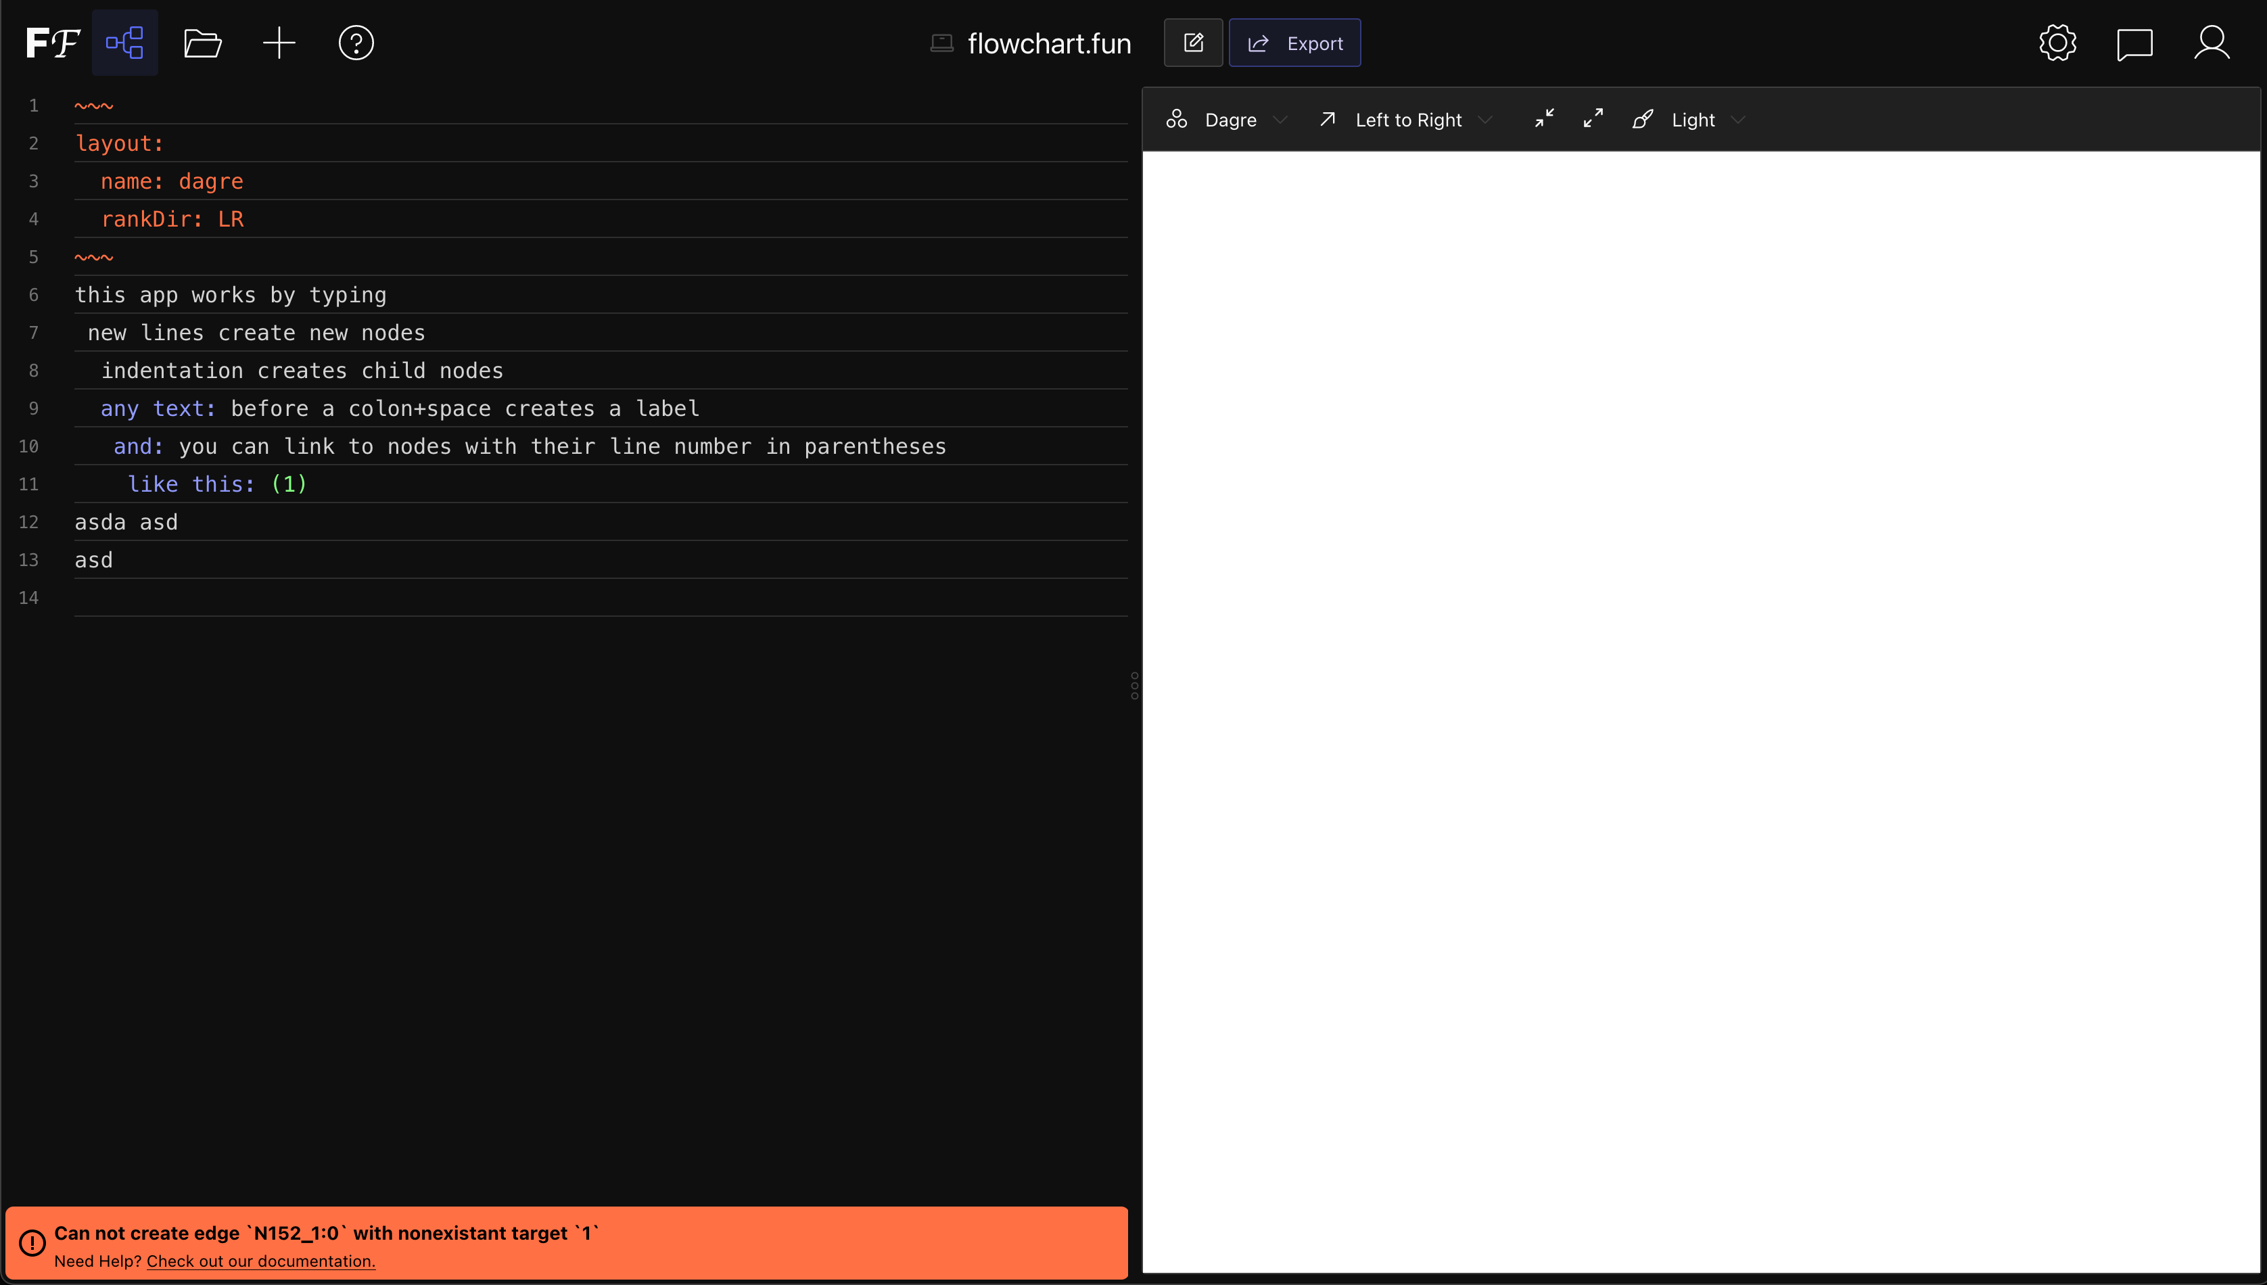Image resolution: width=2267 pixels, height=1285 pixels.
Task: Rename the chart using the edit icon
Action: (1193, 43)
